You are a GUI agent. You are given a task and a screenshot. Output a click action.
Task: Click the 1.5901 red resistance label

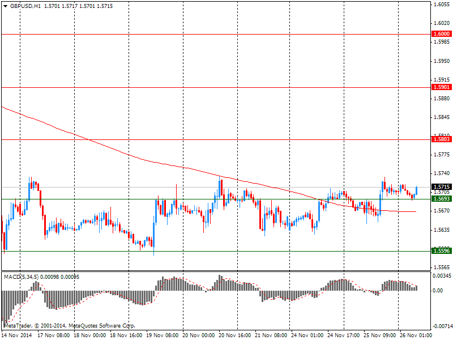(x=442, y=87)
